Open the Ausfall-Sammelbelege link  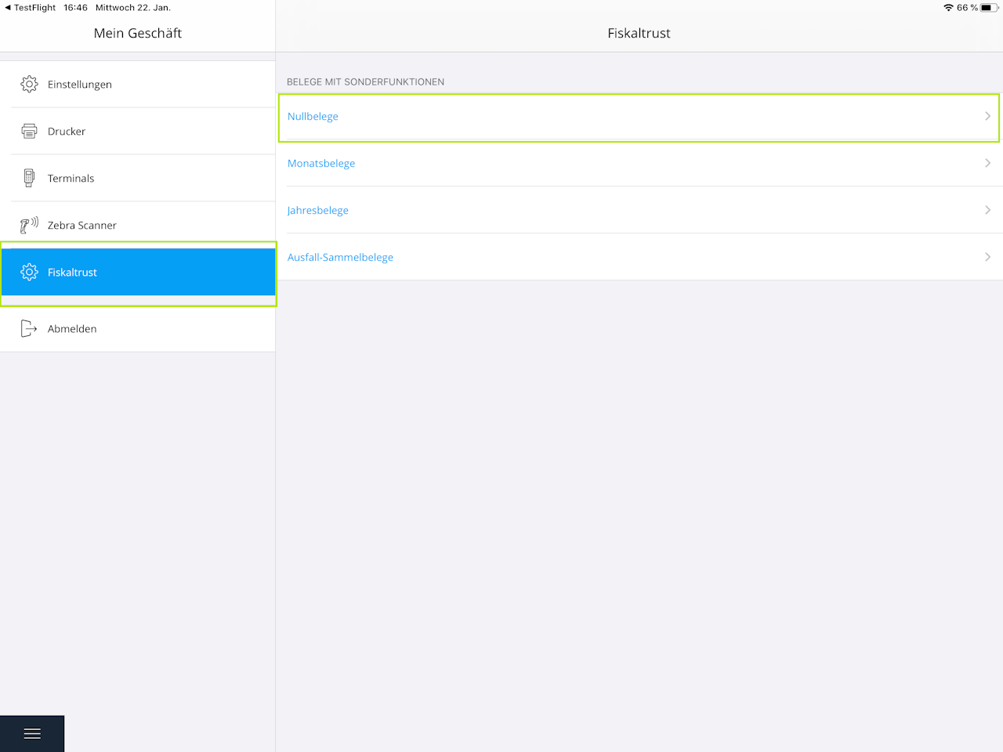pyautogui.click(x=340, y=257)
